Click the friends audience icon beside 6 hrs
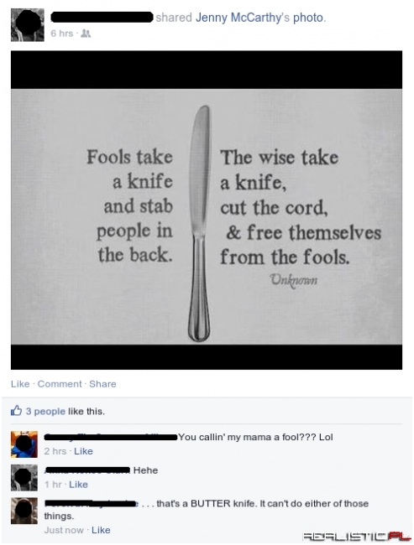Screen dimensions: 414x545 [x=86, y=34]
